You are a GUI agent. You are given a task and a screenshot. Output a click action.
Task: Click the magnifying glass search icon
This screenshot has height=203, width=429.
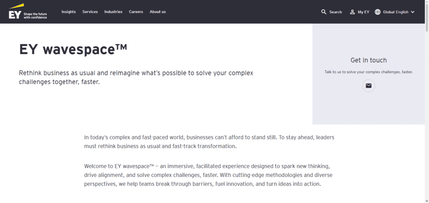[x=324, y=12]
